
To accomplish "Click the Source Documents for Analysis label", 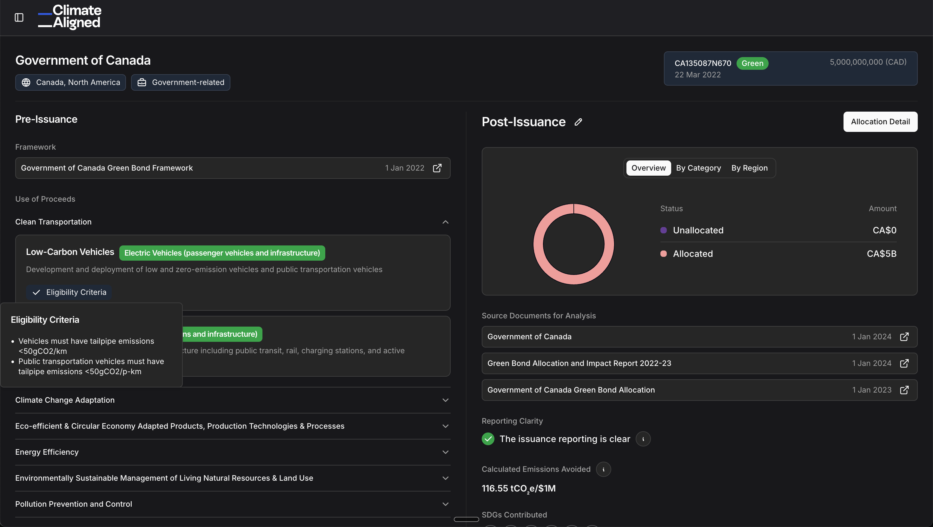I will pos(539,316).
